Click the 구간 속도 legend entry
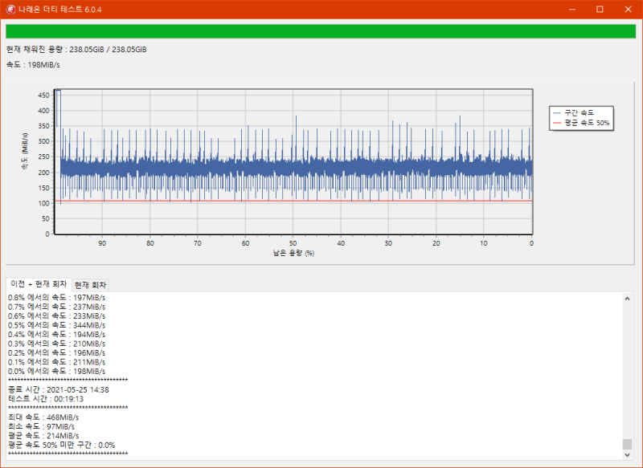Viewport: 643px width, 468px height. pyautogui.click(x=573, y=112)
